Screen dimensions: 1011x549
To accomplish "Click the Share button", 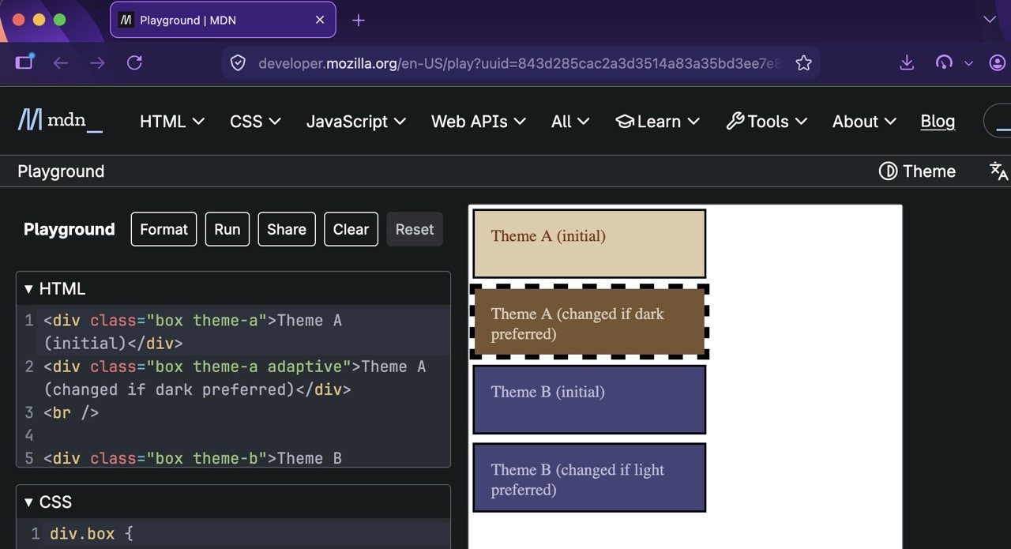I will [287, 229].
